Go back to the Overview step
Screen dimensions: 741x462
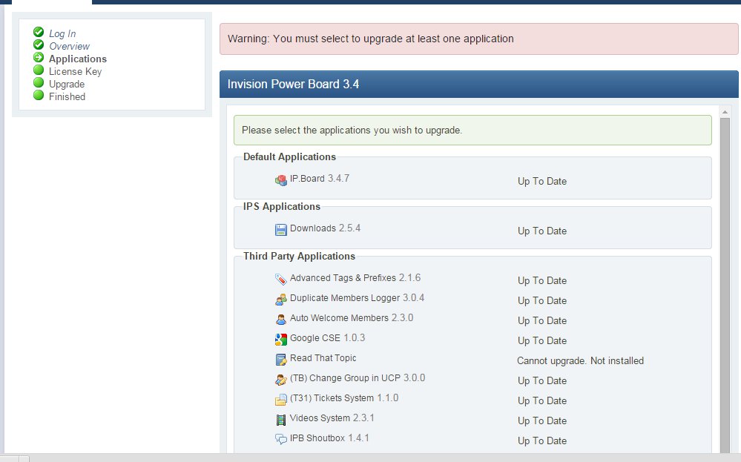[69, 46]
